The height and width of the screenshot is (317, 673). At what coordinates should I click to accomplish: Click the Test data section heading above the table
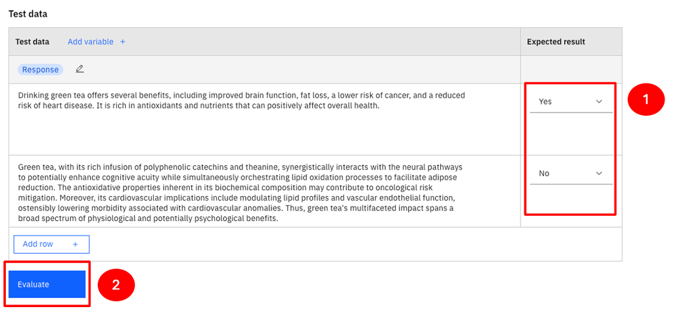tap(28, 14)
